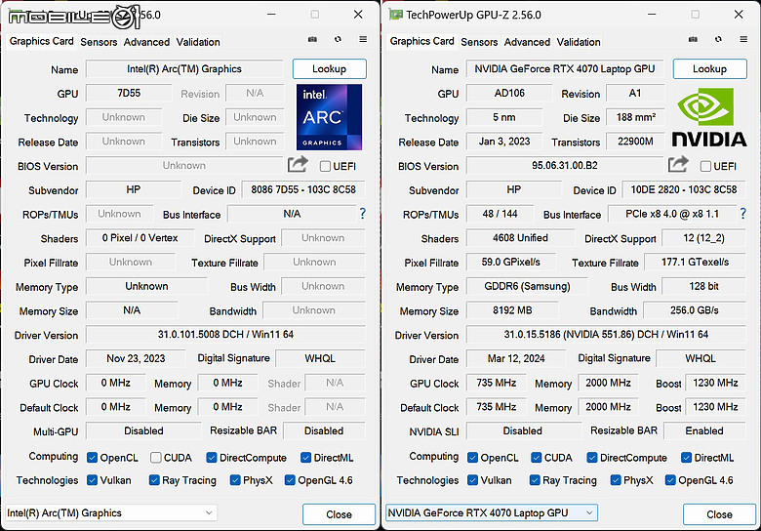
Task: Toggle DirectCompute checkbox in NVIDIA window
Action: (x=591, y=458)
